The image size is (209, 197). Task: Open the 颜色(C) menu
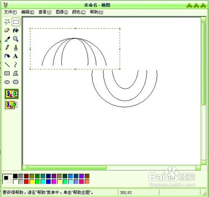tap(79, 12)
